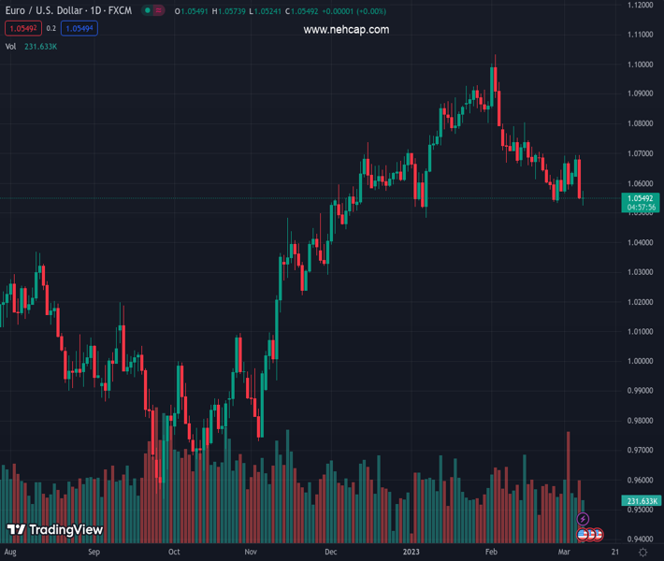Click the 231.633K volume label on price axis
Image resolution: width=664 pixels, height=561 pixels.
click(x=641, y=501)
